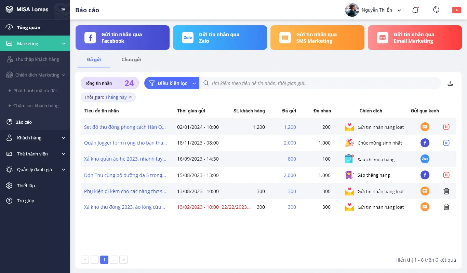Open the Nguyễn Thị Én user account dropdown
The image size is (467, 273).
pos(373,10)
